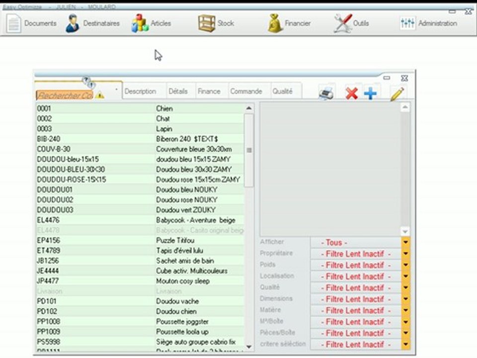Click the Articles colored blocks icon

pyautogui.click(x=140, y=23)
